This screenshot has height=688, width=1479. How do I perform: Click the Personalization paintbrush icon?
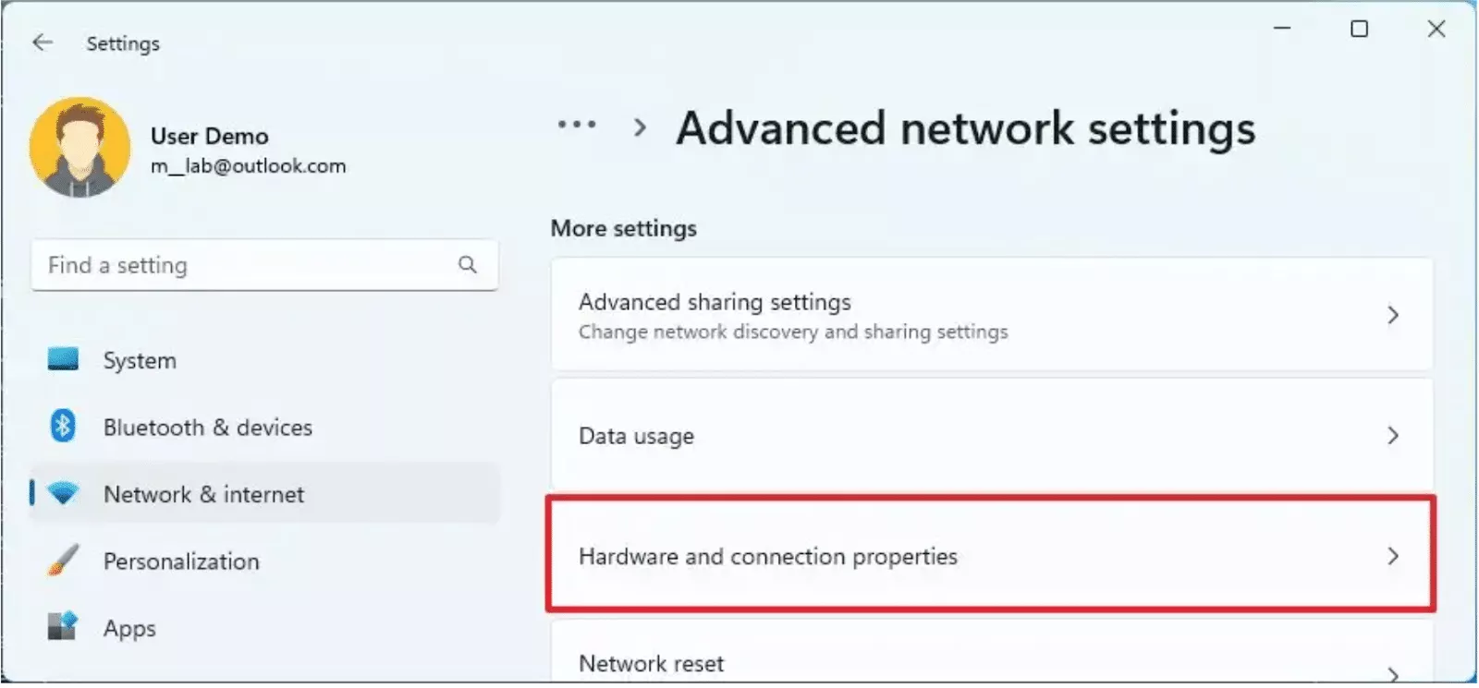tap(63, 561)
